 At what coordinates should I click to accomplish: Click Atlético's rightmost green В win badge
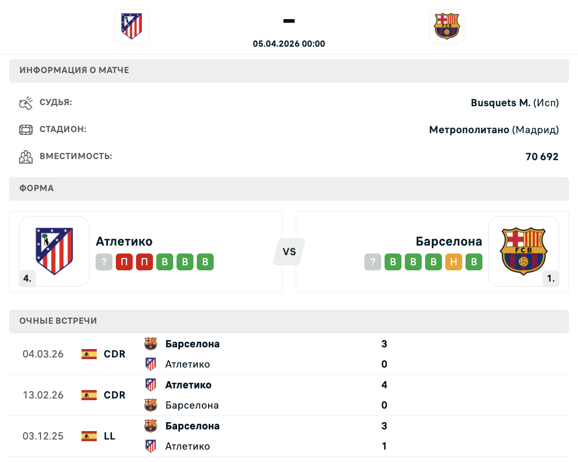tap(205, 262)
